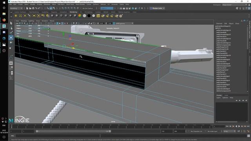The width and height of the screenshot is (251, 141).
Task: Click the Play Forwards button
Action: (239, 126)
